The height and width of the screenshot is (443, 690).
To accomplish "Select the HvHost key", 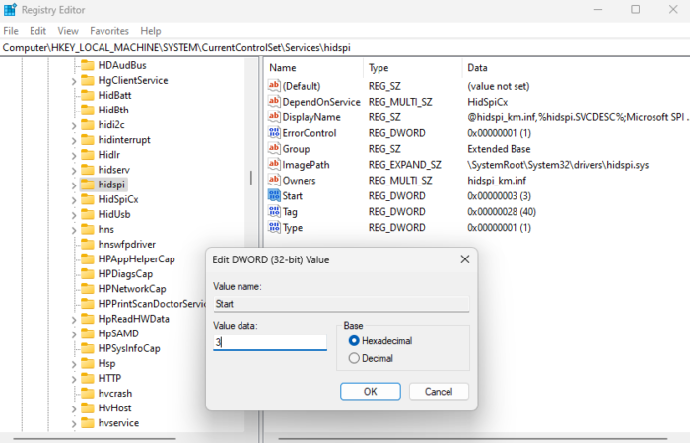I will 114,408.
